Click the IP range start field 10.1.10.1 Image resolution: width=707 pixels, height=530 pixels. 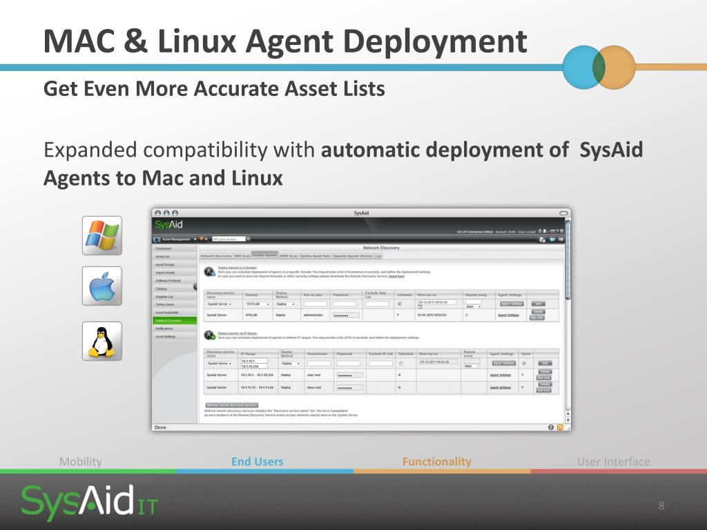coord(254,361)
